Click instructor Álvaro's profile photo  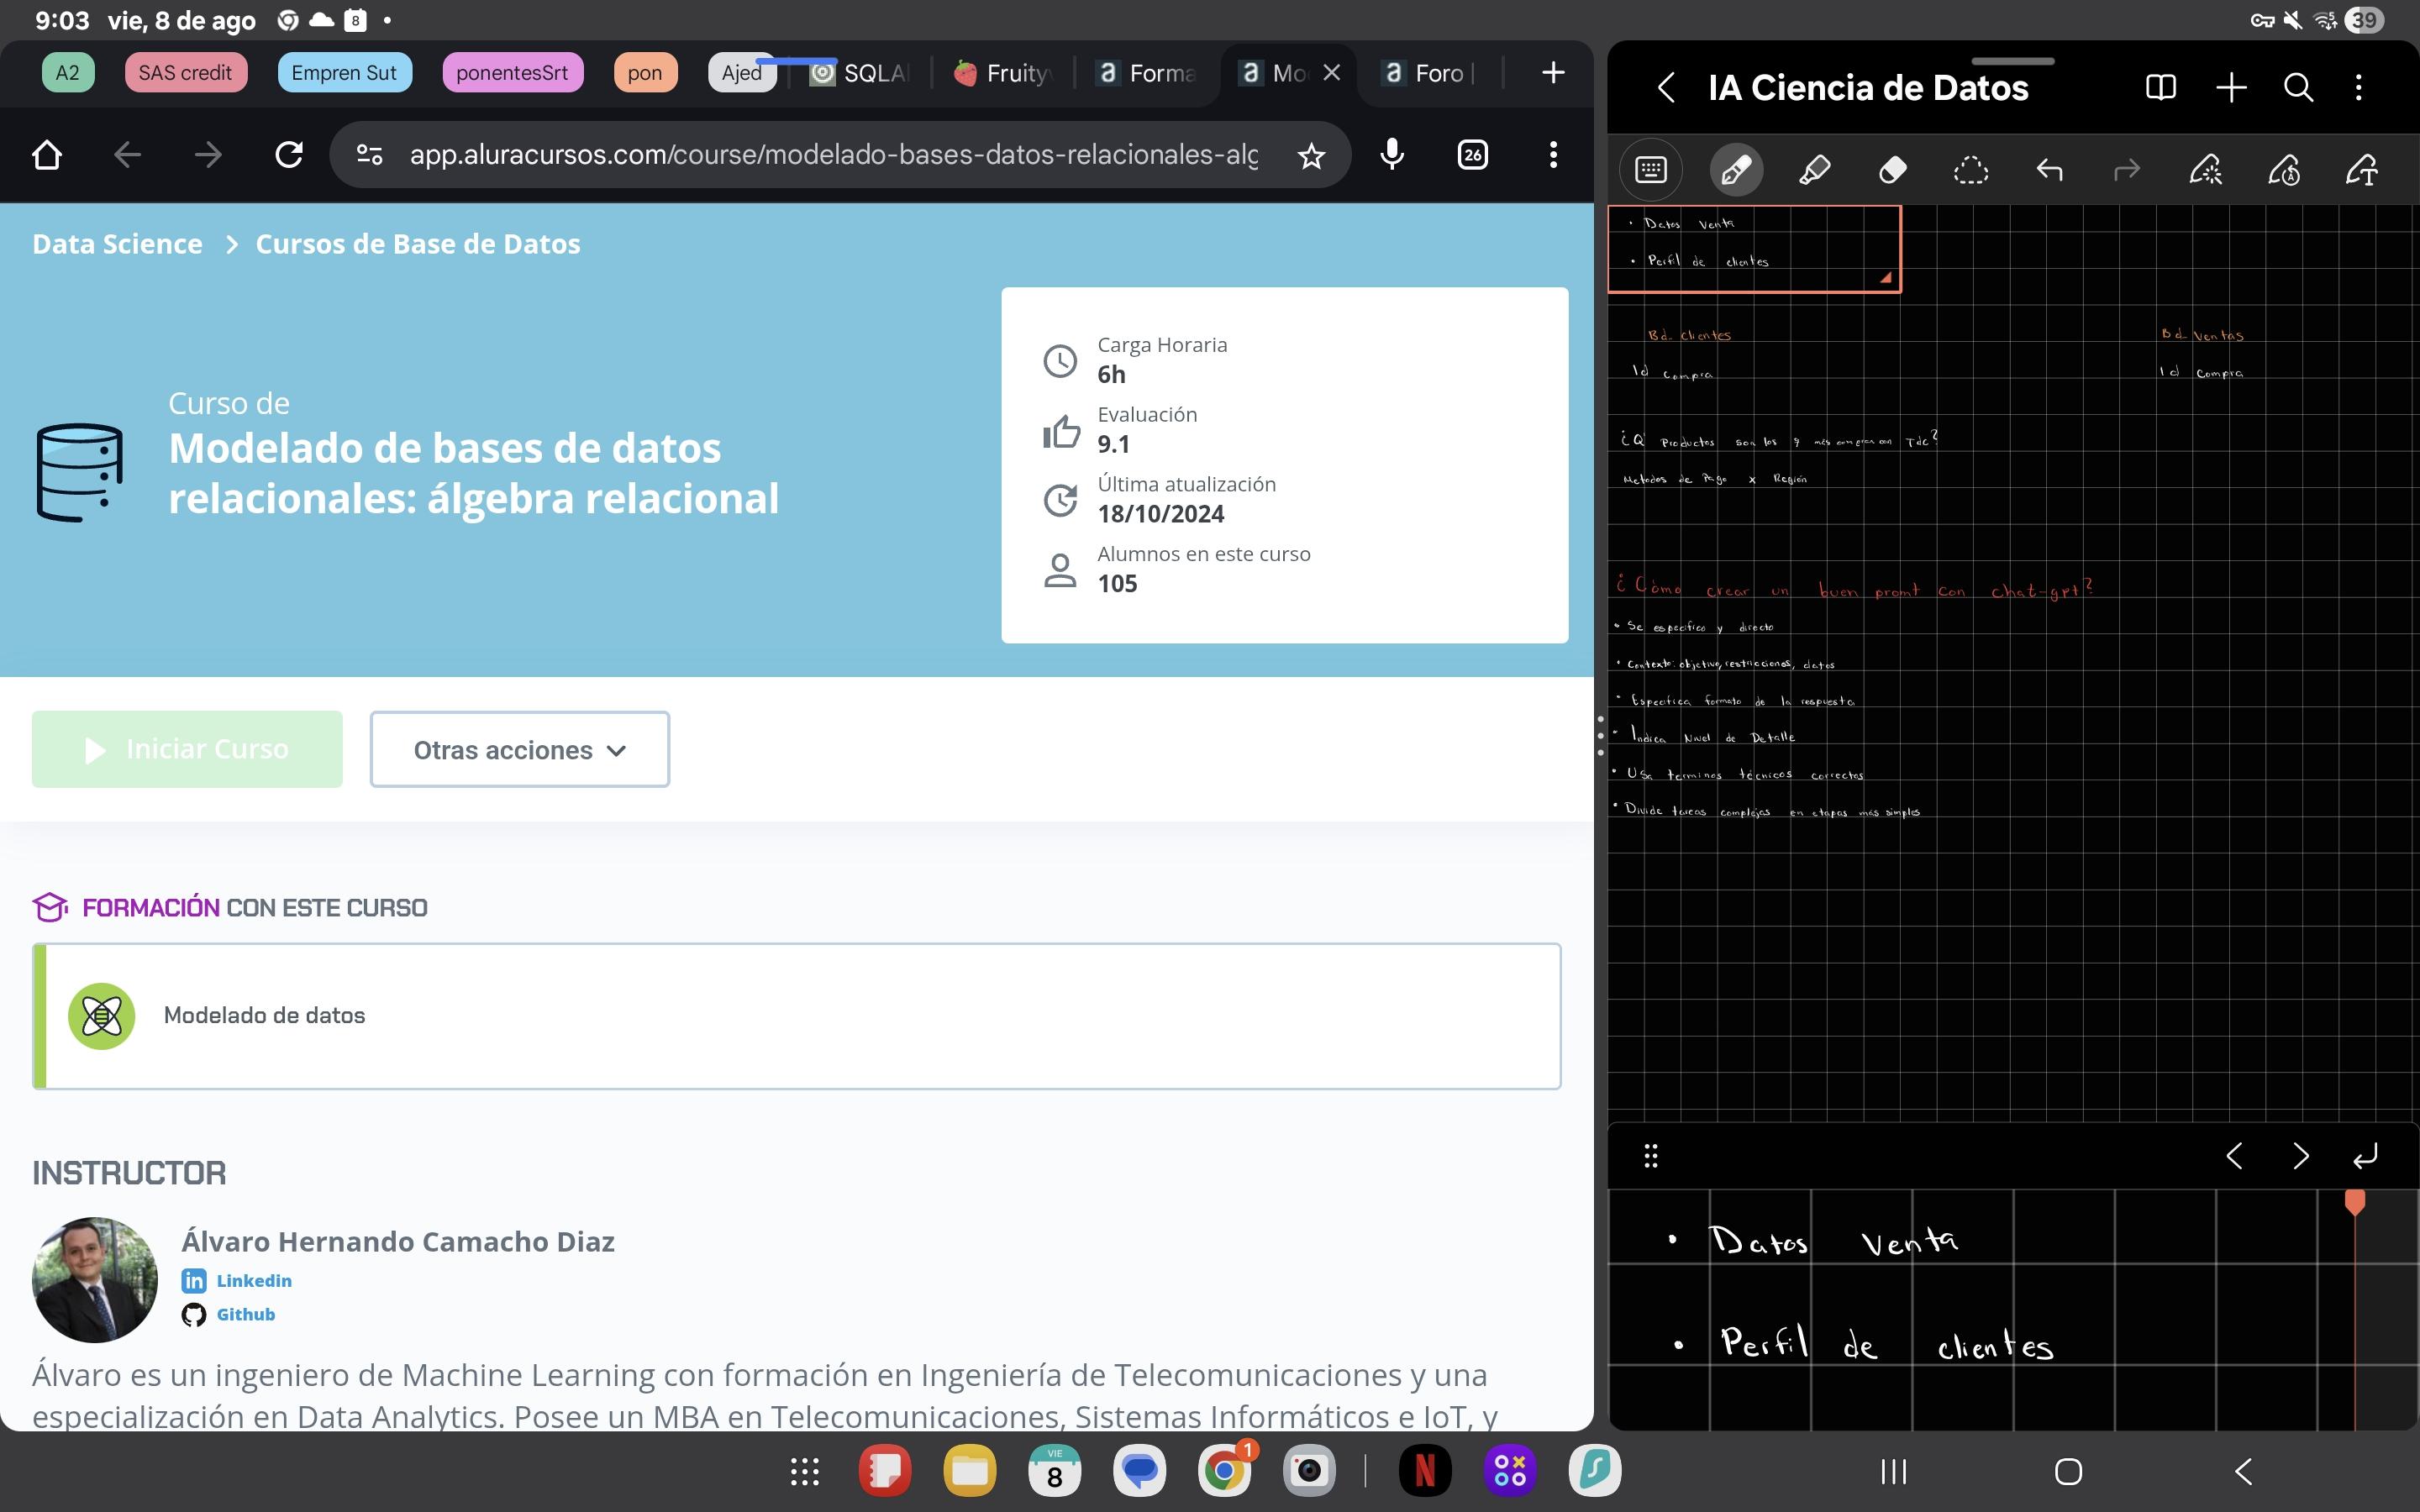click(95, 1279)
